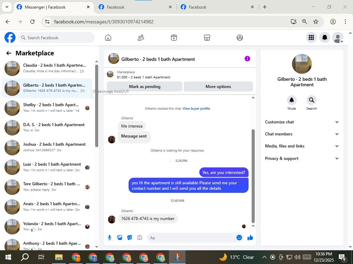The height and width of the screenshot is (264, 353).
Task: Open the Facebook menu grid icon
Action: 311,37
